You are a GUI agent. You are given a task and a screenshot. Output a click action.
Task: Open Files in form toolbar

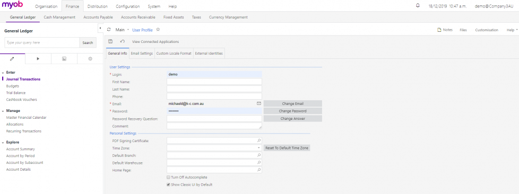463,30
